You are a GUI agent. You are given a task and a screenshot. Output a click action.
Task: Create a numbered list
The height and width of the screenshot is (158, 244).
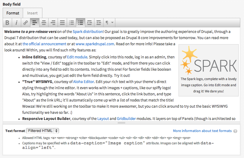pyautogui.click(x=71, y=23)
